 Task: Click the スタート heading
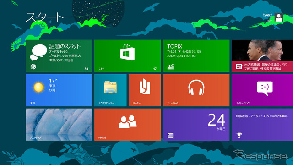(44, 17)
